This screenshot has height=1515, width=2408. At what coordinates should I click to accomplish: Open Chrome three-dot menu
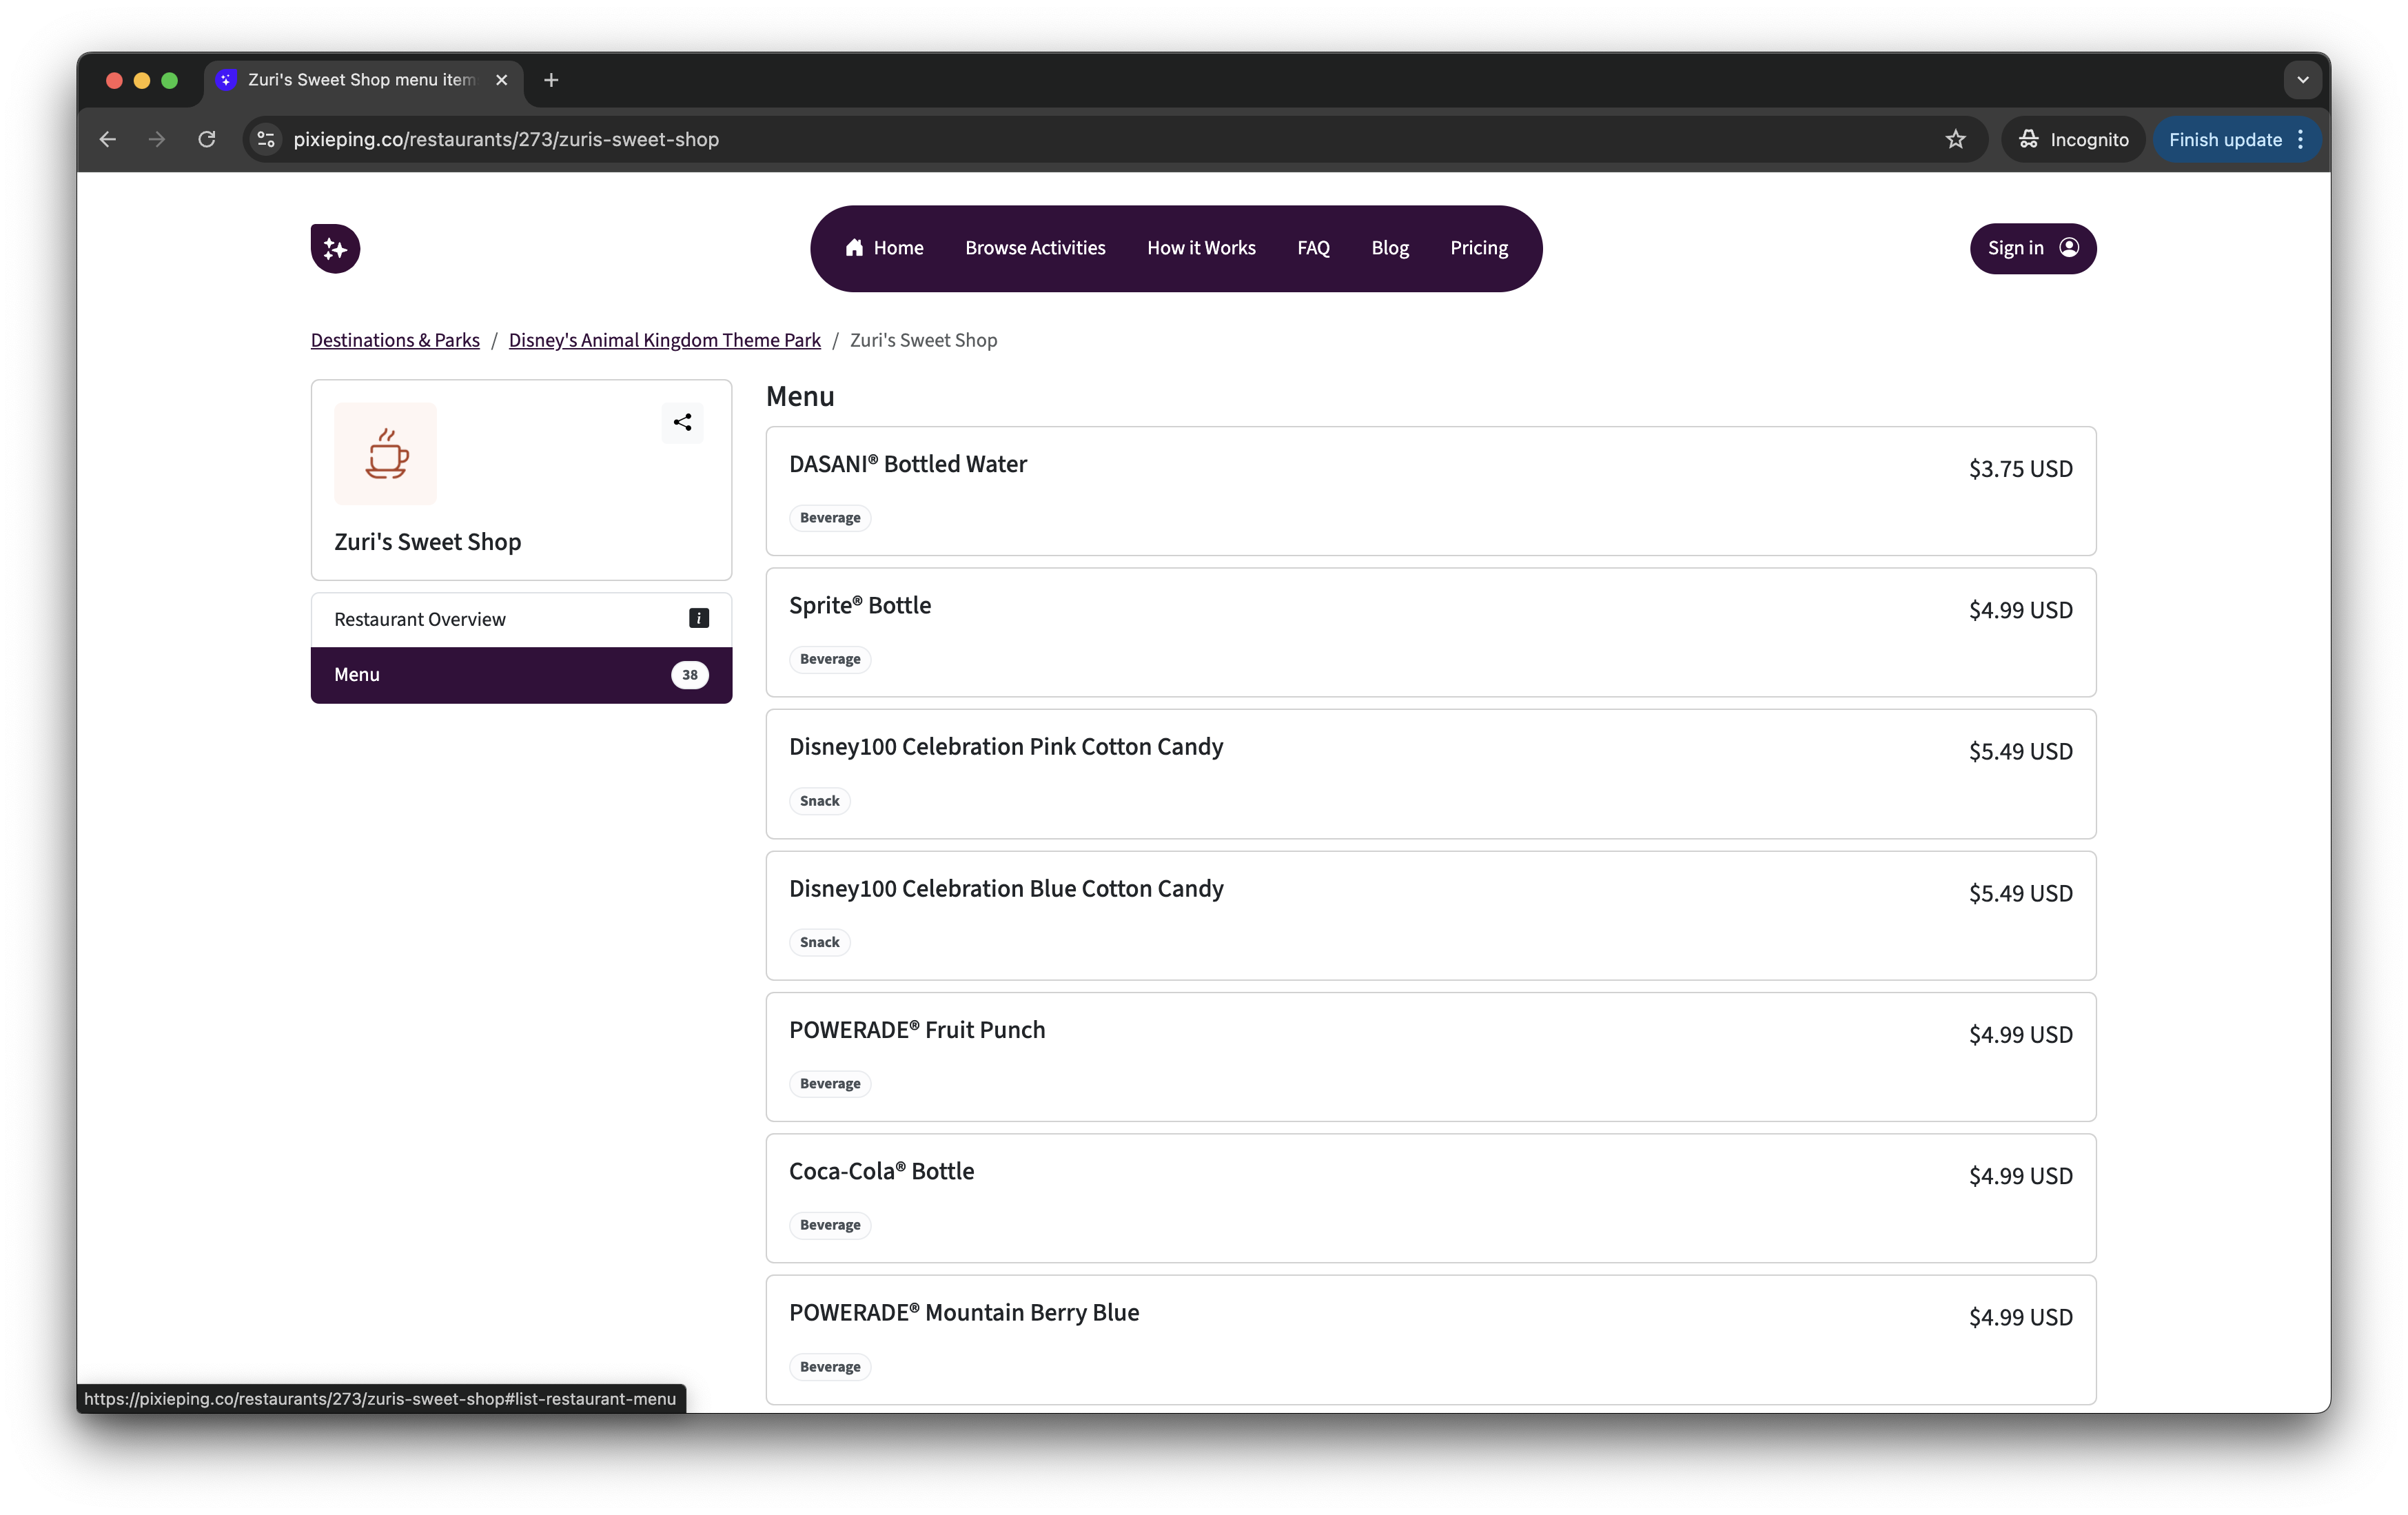point(2301,139)
